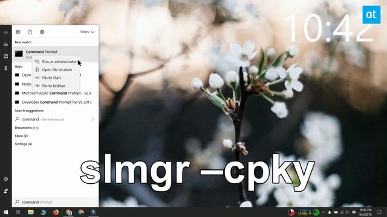Expand the Documents (1+) results group

pos(27,128)
